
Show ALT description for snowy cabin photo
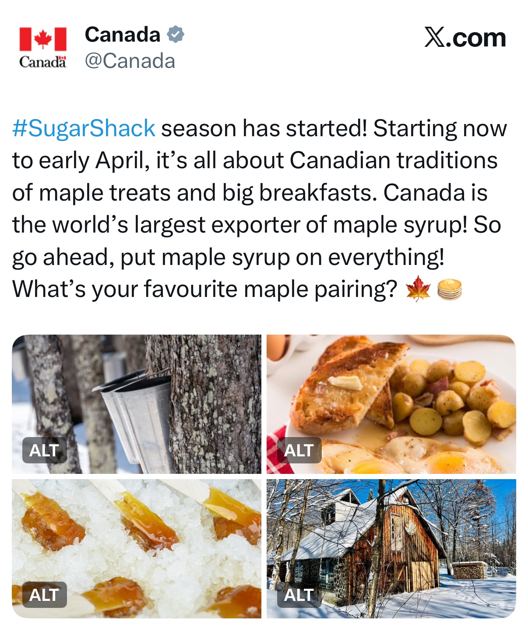(299, 594)
